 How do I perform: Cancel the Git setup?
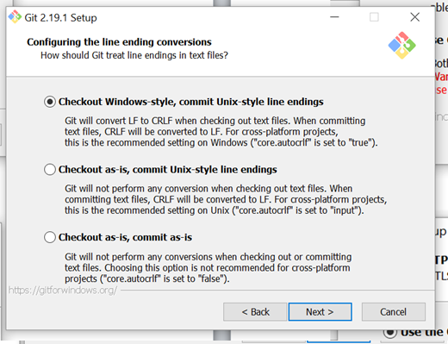[394, 312]
